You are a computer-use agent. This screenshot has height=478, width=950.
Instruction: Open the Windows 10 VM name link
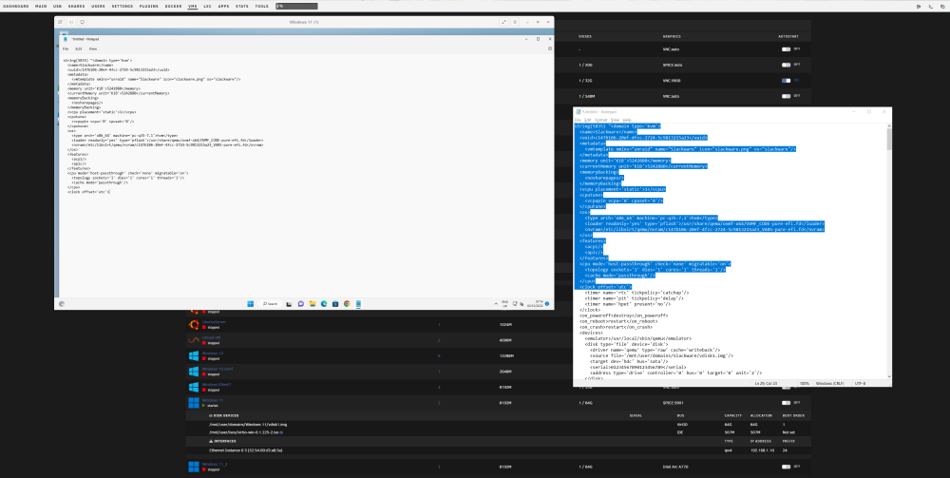tap(213, 353)
